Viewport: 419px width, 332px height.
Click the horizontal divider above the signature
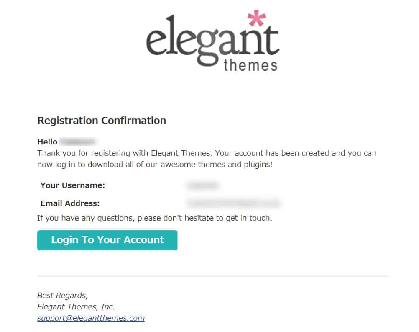click(212, 276)
